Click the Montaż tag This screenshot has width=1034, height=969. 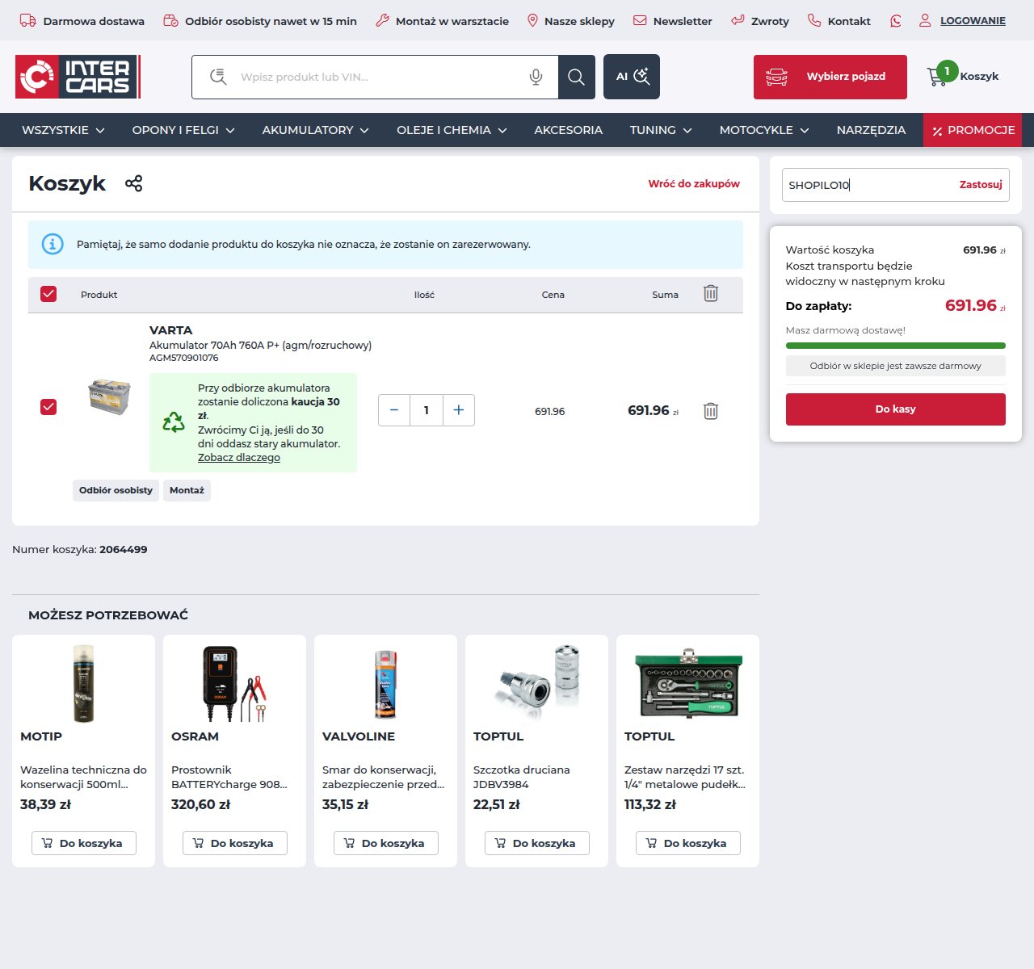(x=187, y=490)
